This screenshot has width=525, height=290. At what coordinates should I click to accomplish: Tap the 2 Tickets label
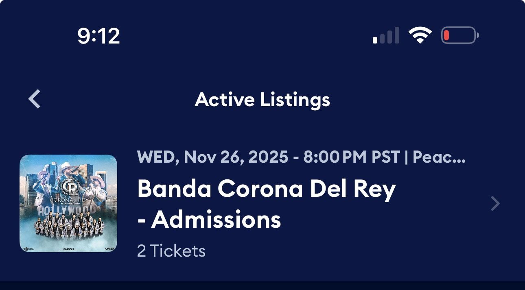point(171,251)
